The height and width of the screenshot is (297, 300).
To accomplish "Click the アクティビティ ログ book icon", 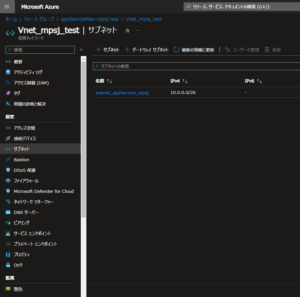I will (8, 72).
